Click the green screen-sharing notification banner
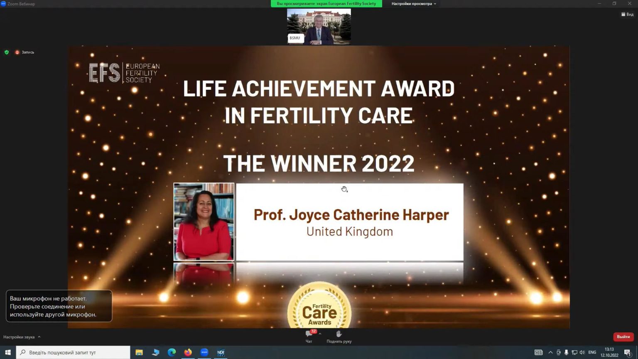Viewport: 638px width, 359px height. pos(326,4)
